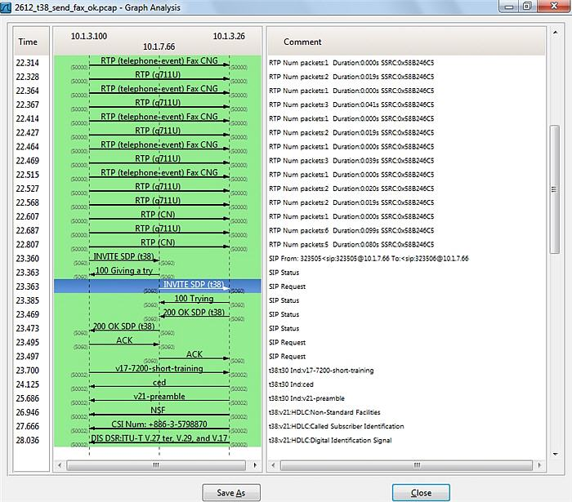The image size is (572, 502).
Task: Click the Time column header
Action: point(29,42)
